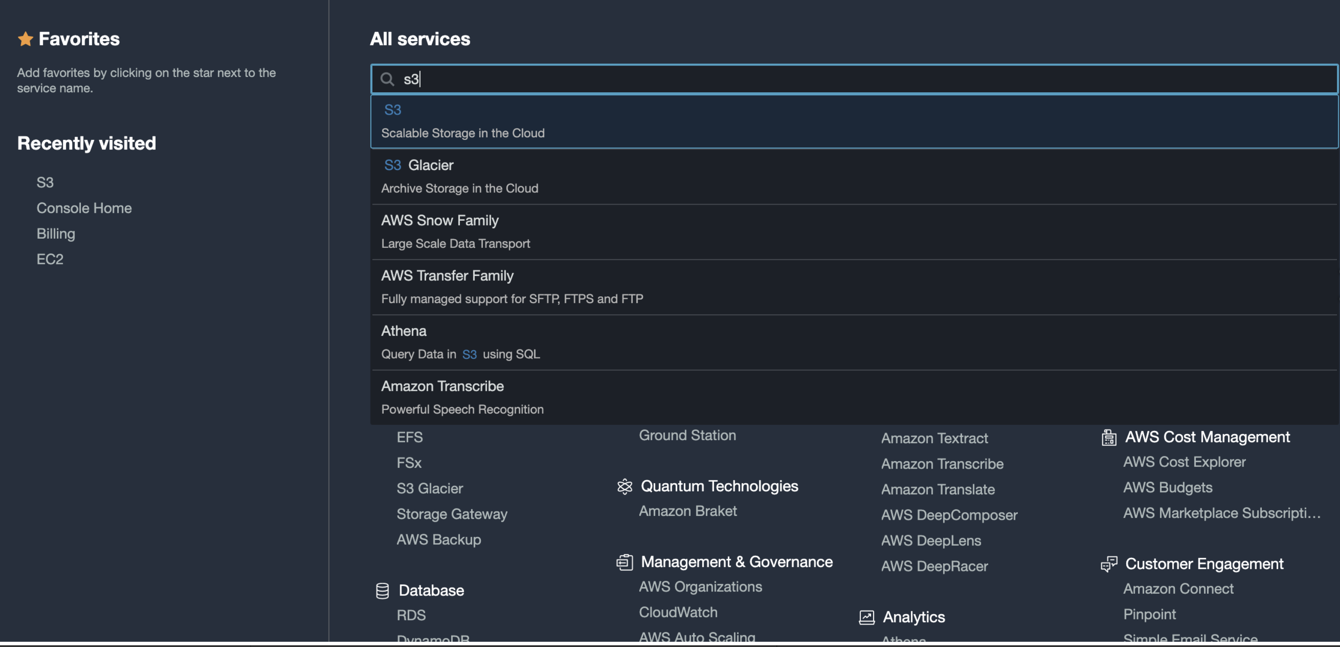Viewport: 1340px width, 647px height.
Task: Open the EC2 recently visited link
Action: click(x=50, y=259)
